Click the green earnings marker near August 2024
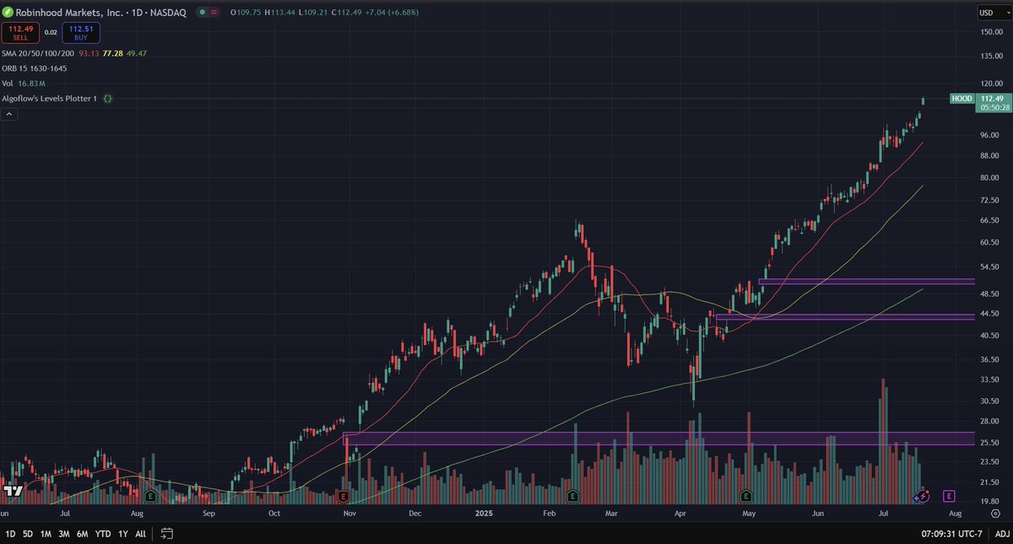 [x=150, y=496]
